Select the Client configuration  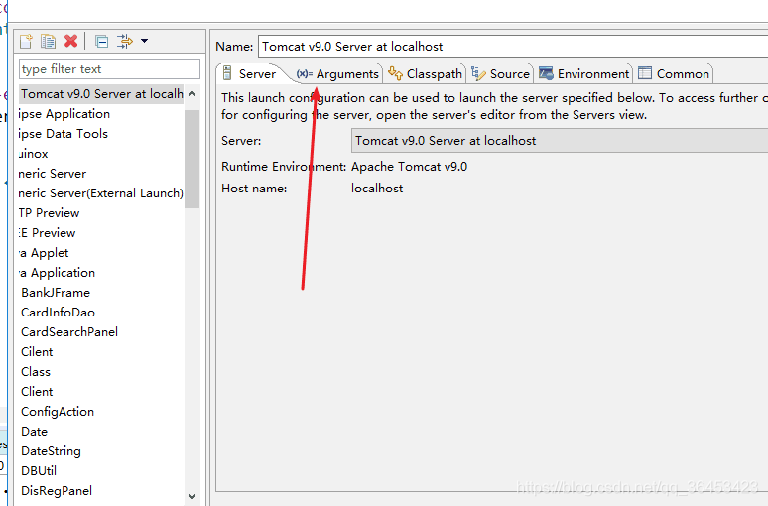pos(37,392)
